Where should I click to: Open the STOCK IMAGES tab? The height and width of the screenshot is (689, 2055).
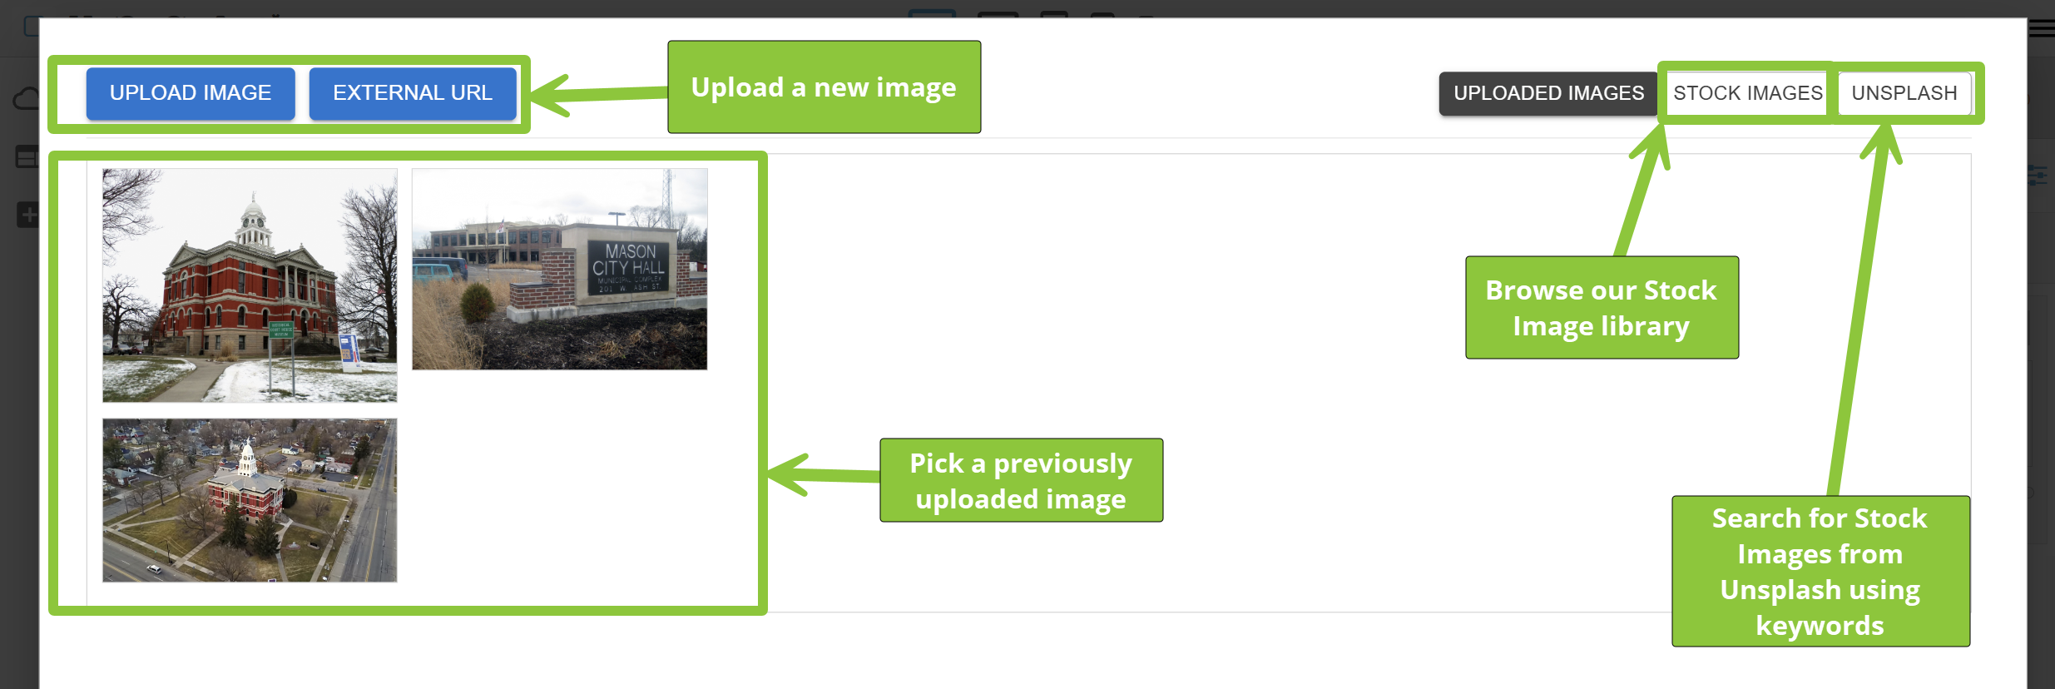tap(1747, 93)
